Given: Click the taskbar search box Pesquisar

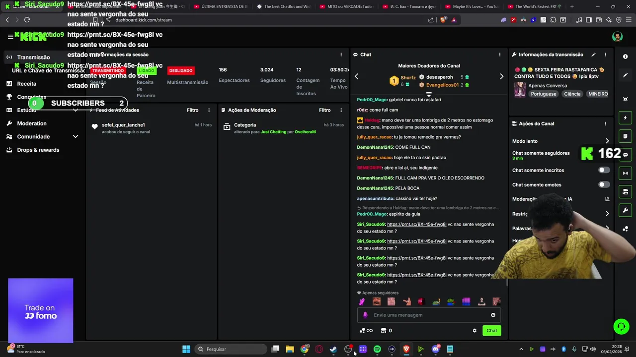Looking at the screenshot, I should [231, 349].
